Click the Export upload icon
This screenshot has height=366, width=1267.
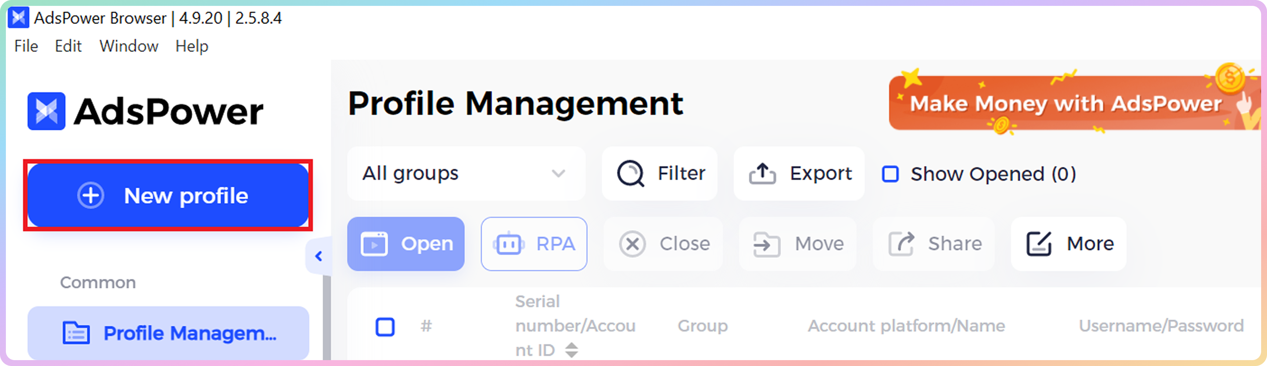[x=762, y=174]
